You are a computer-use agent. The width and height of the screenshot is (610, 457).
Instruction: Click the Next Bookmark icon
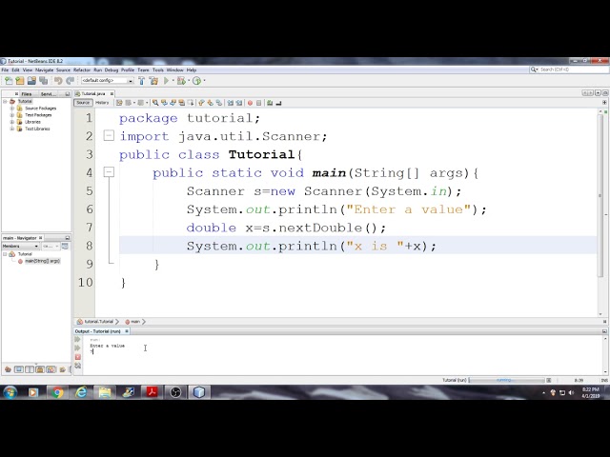point(210,103)
